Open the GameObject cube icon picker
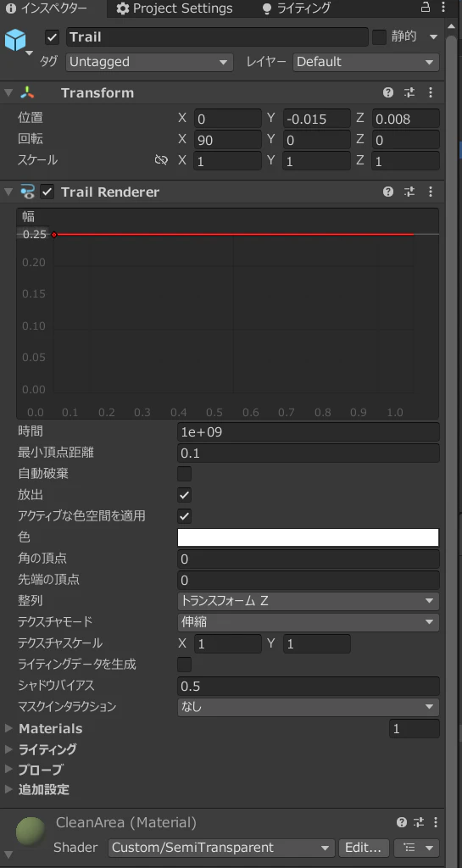 [x=15, y=42]
